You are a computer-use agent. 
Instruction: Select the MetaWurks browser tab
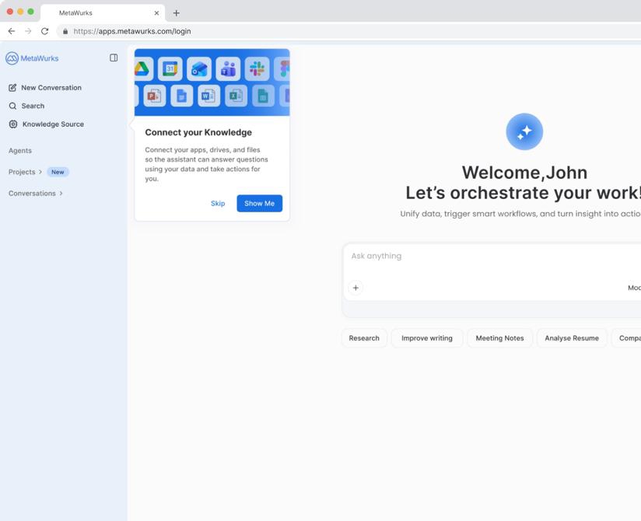click(101, 13)
